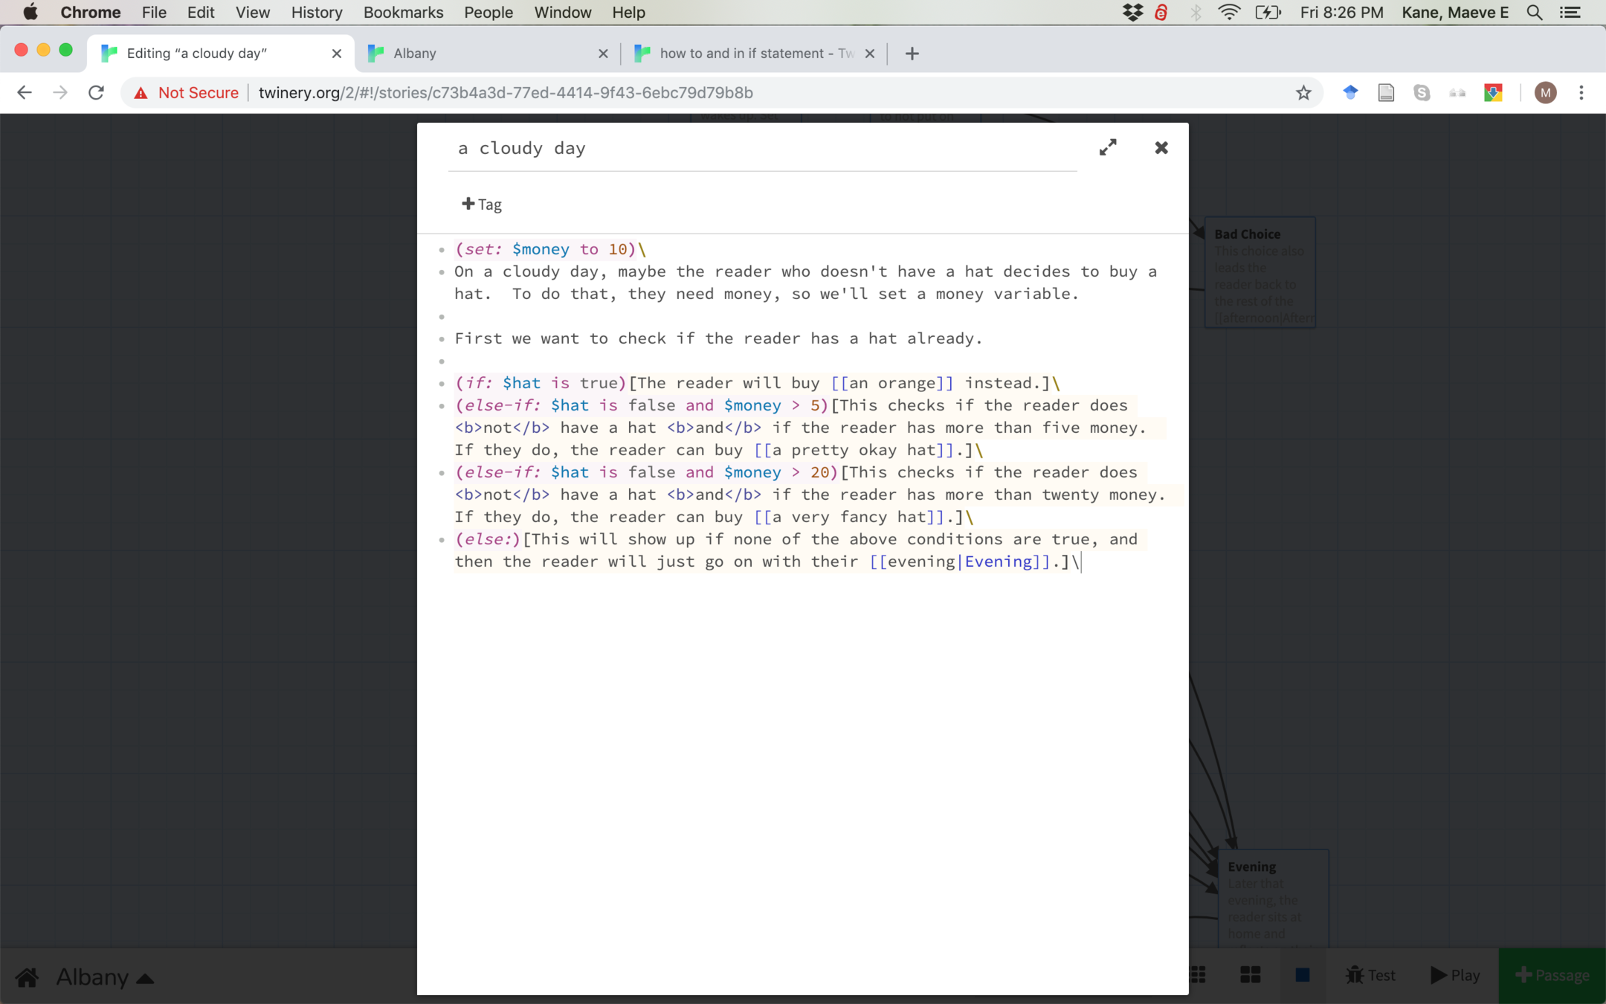Test the story with the bug icon
Screen dimensions: 1606x1004
1370,975
